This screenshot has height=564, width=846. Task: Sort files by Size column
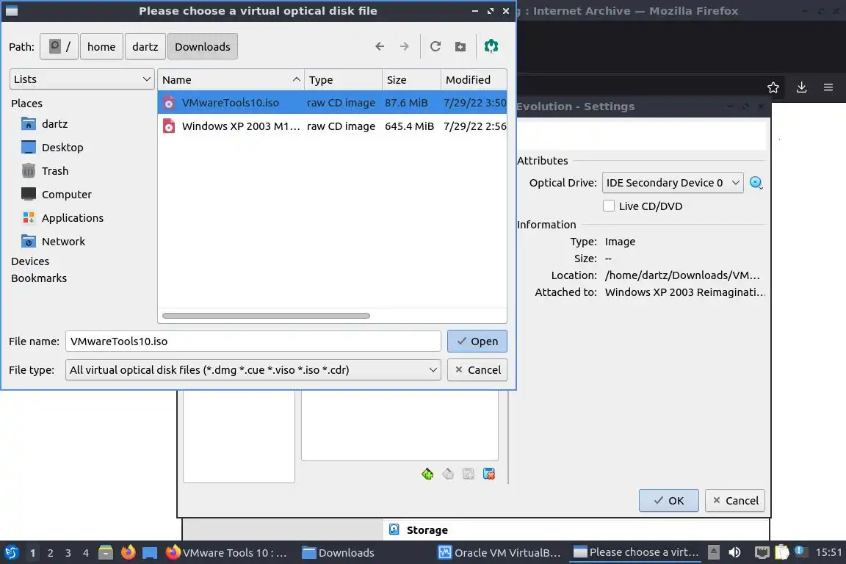(412, 80)
